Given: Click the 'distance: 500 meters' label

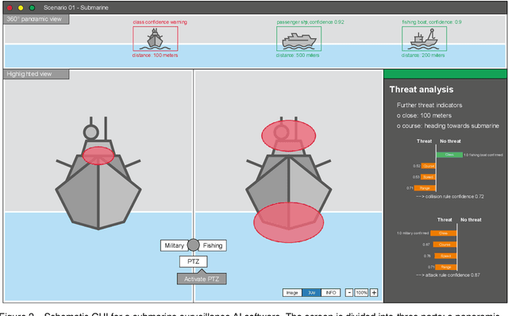Looking at the screenshot, I should [x=298, y=56].
